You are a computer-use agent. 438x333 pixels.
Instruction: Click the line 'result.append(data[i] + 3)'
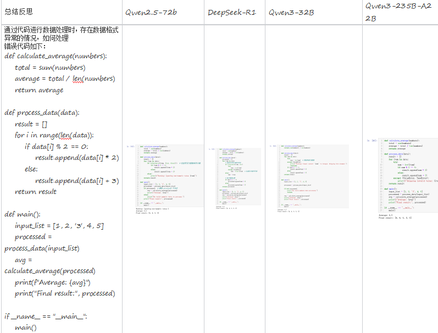tap(77, 181)
